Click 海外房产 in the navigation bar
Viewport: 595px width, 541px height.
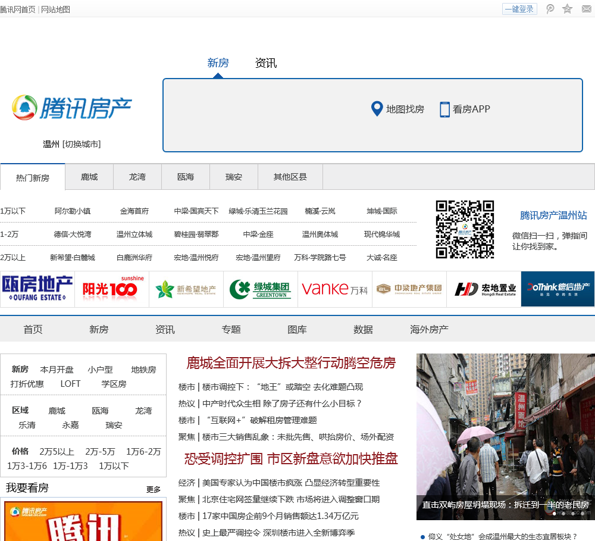pos(429,329)
